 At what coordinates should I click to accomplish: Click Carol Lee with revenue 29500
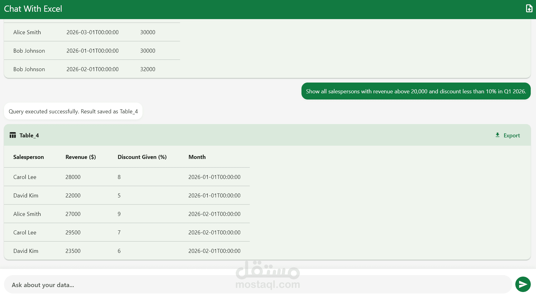(25, 233)
